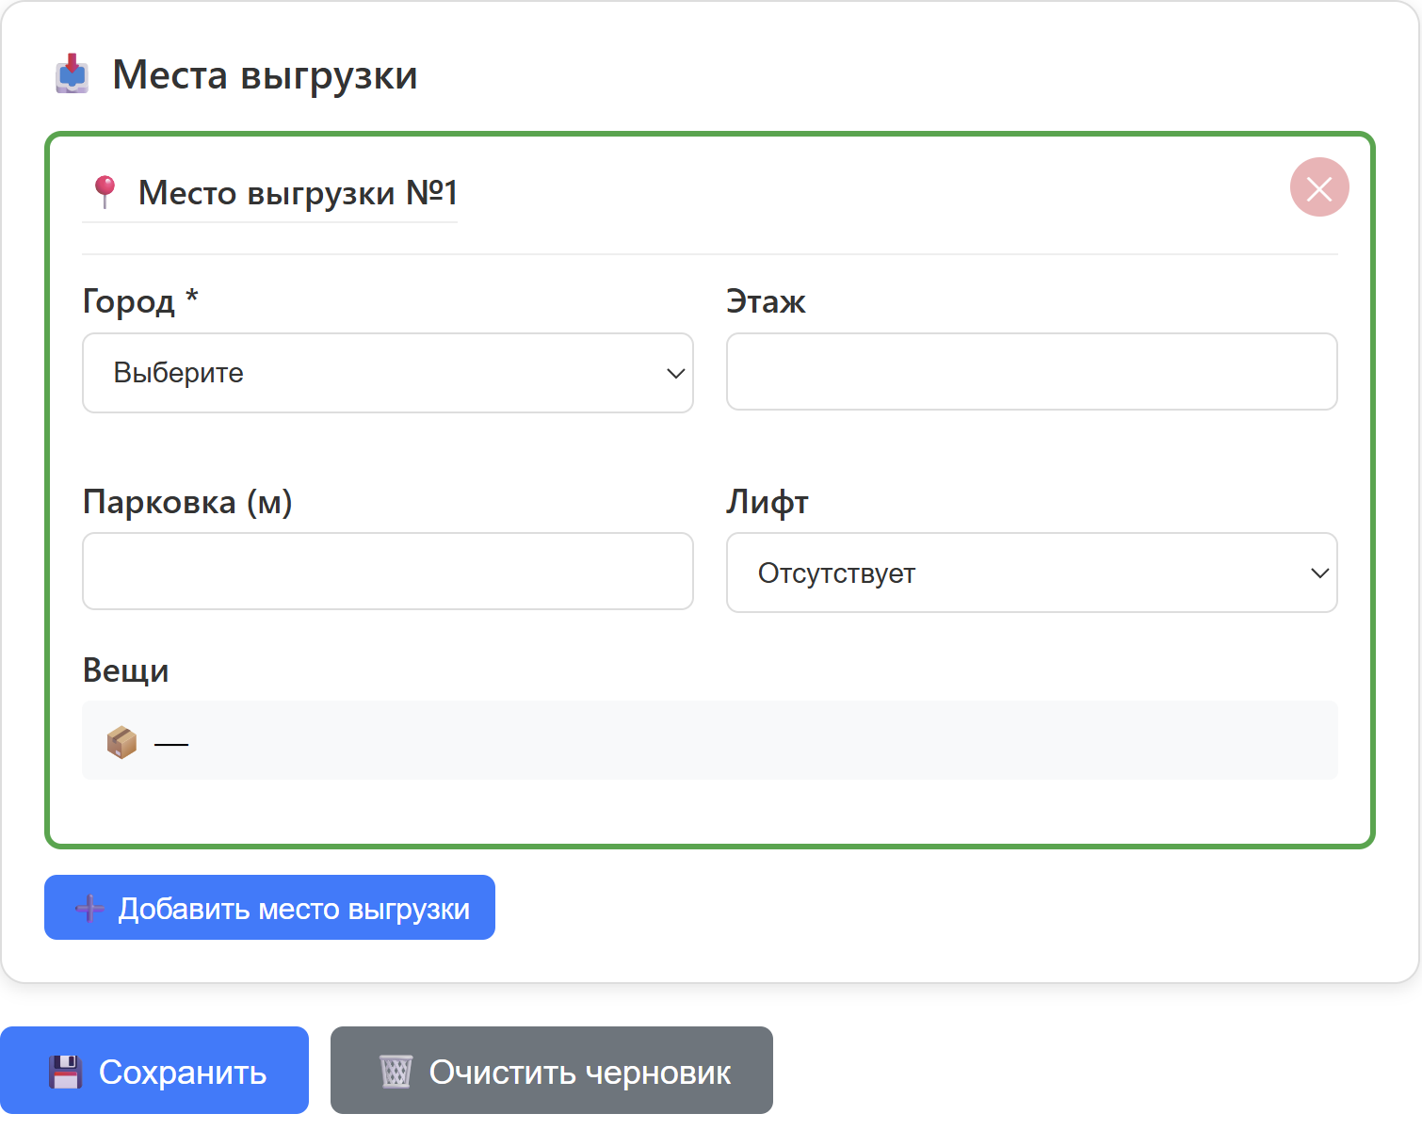Viewport: 1422px width, 1146px height.
Task: Click the Лифт field label
Action: pos(768,502)
